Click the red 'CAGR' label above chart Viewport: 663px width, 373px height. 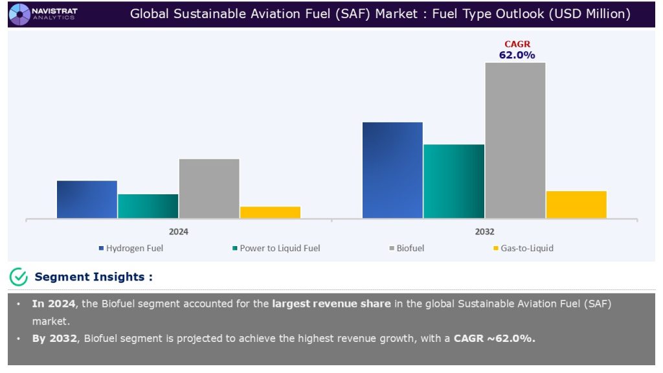[517, 44]
